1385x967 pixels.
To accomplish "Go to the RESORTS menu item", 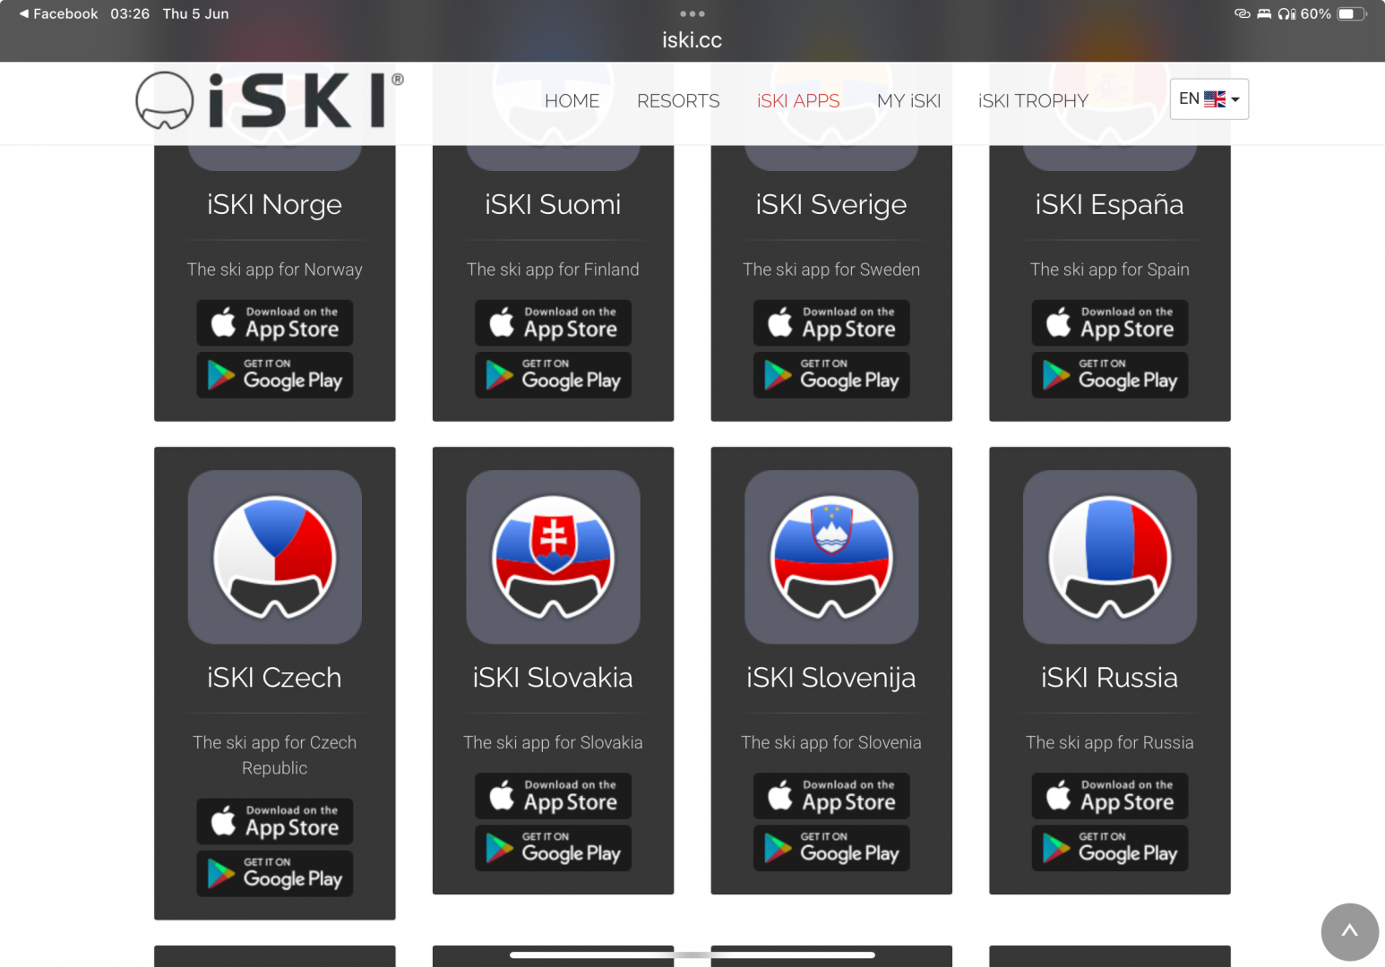I will (x=678, y=101).
